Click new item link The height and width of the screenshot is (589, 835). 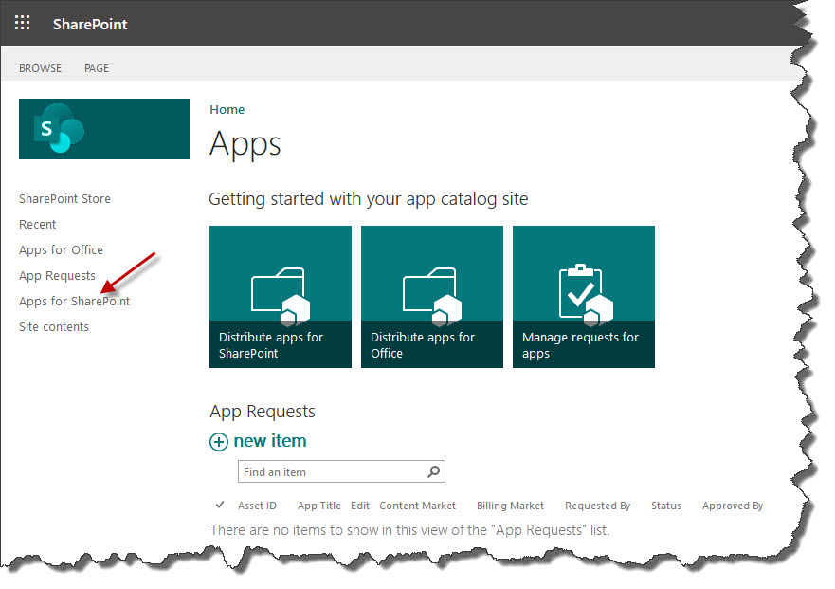tap(270, 441)
